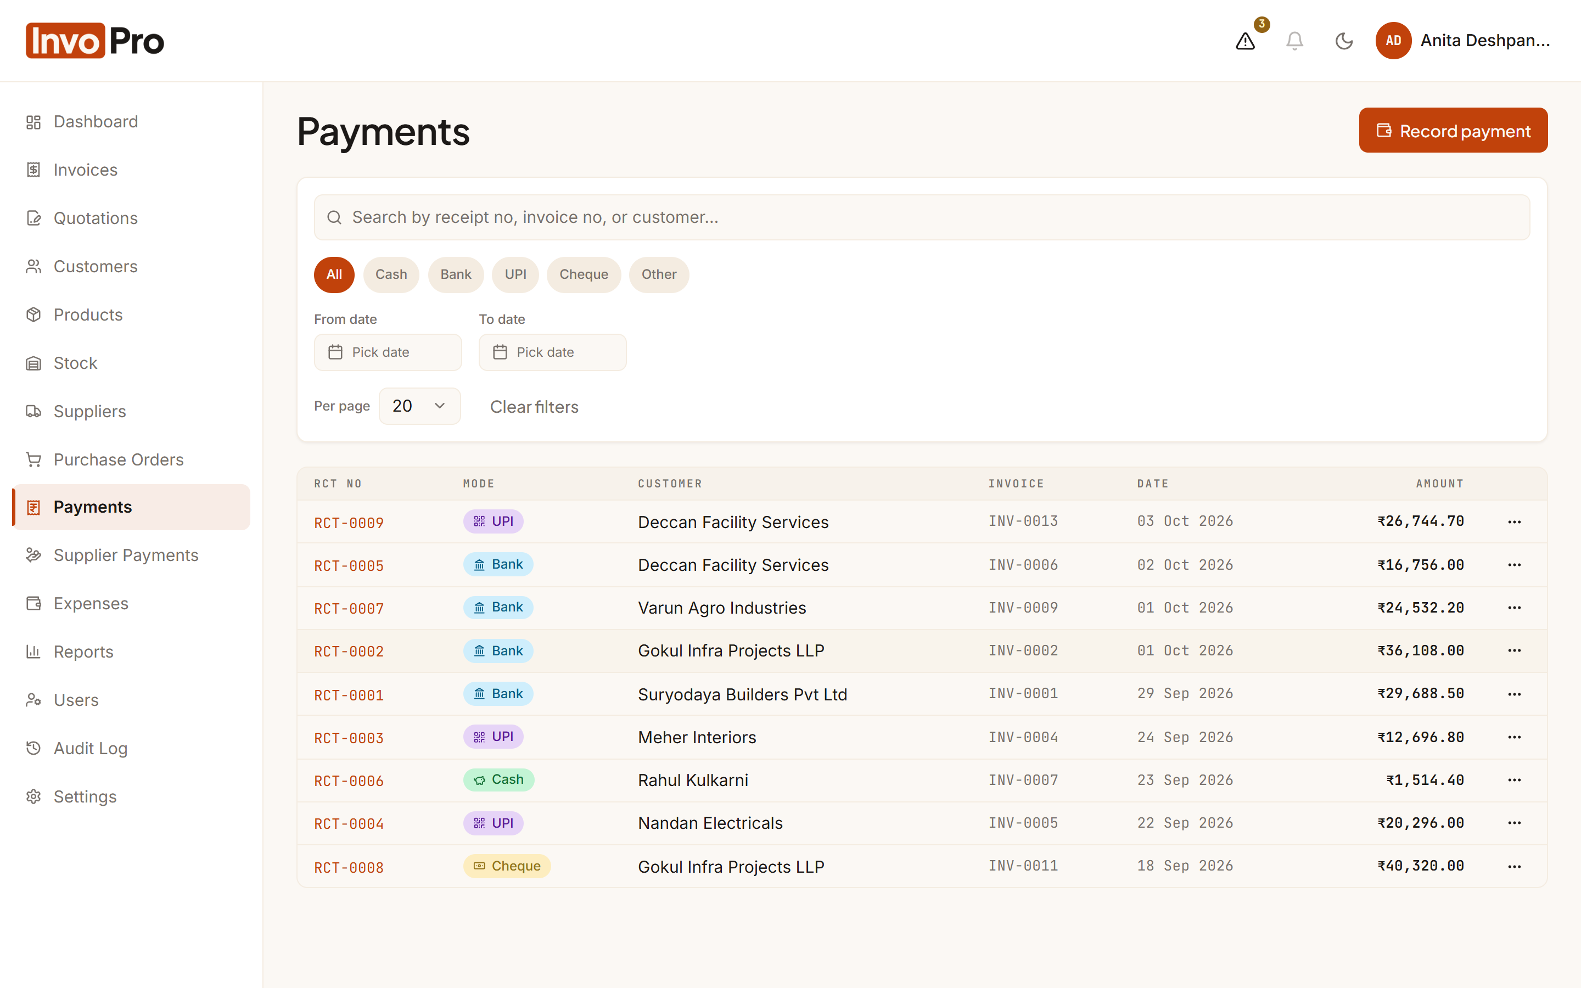Open the To date picker
The width and height of the screenshot is (1581, 988).
click(552, 352)
